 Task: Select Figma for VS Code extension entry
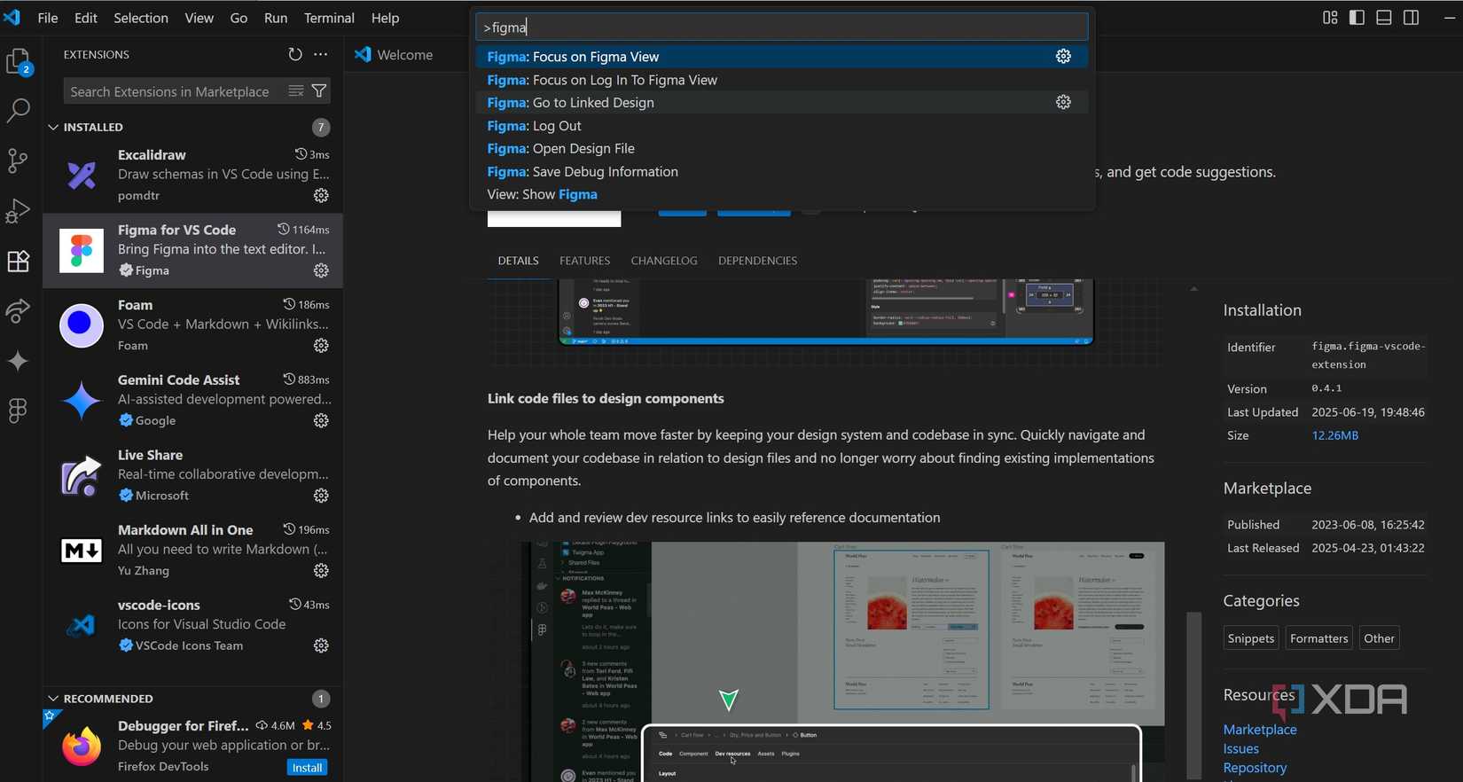pyautogui.click(x=192, y=250)
